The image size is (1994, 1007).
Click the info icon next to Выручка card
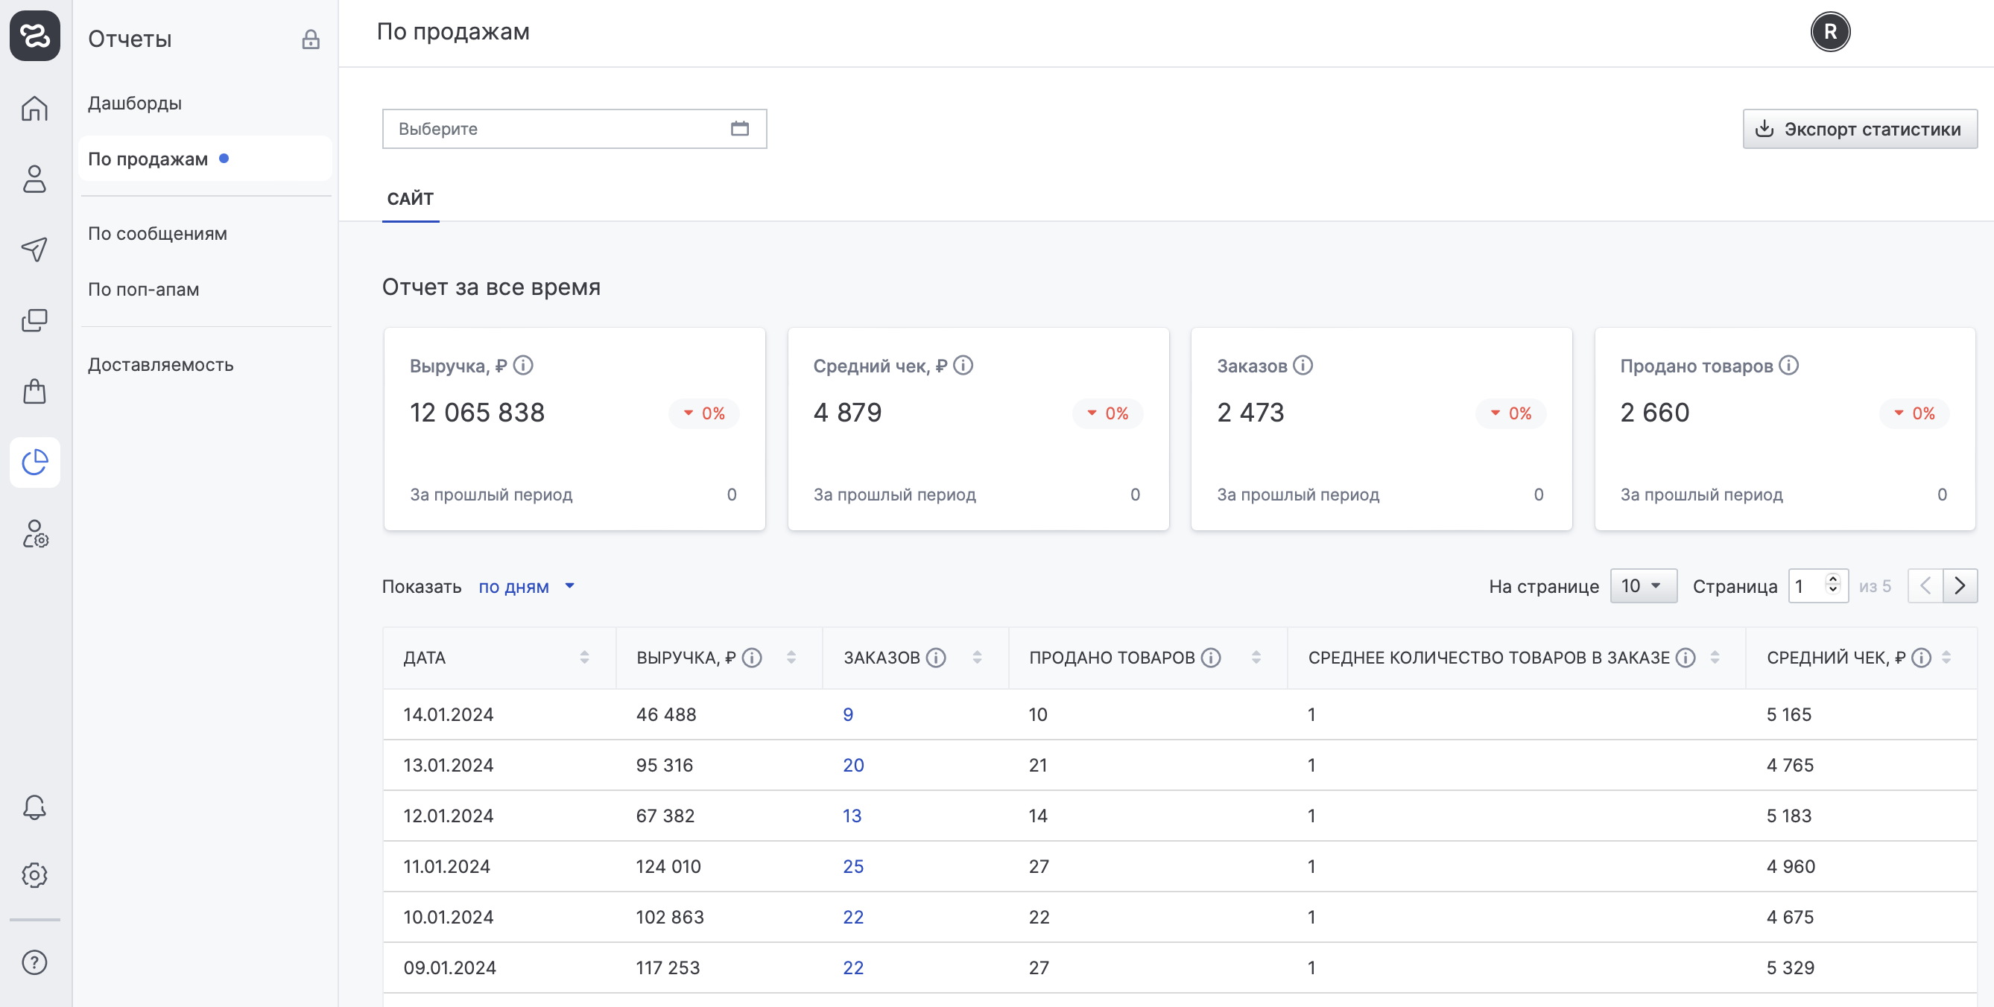(523, 364)
